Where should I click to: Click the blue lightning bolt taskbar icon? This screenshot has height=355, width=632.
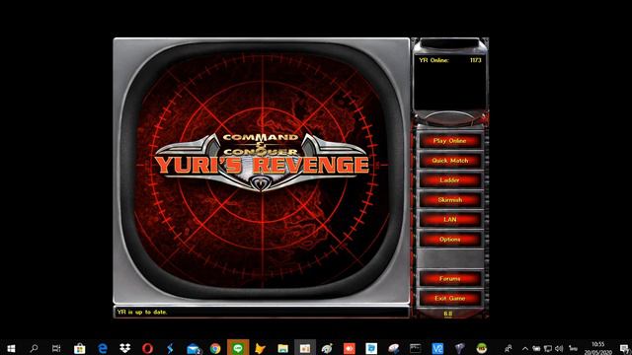pyautogui.click(x=170, y=348)
